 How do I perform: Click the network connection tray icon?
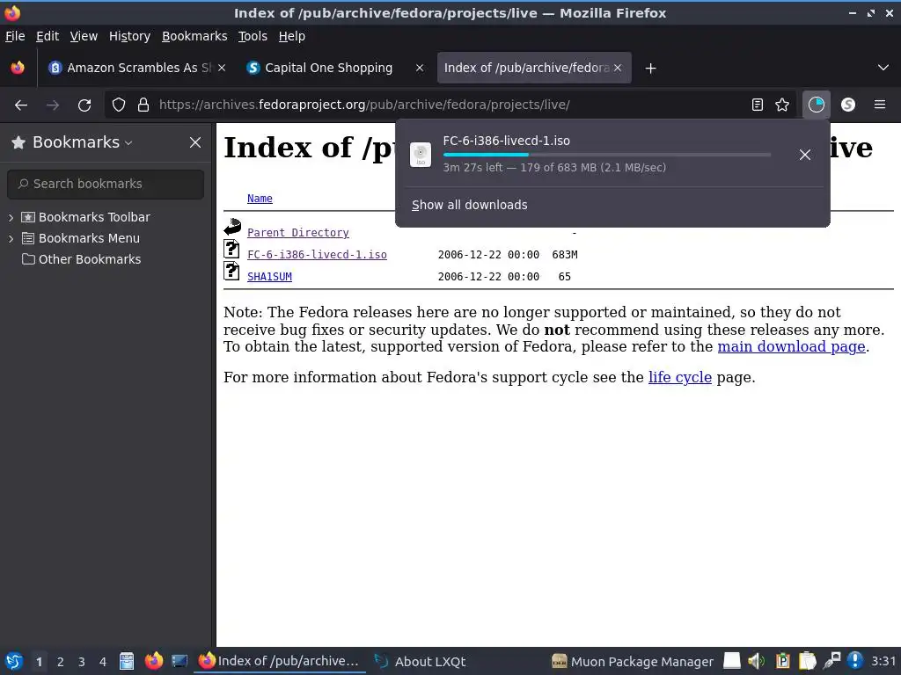831,661
